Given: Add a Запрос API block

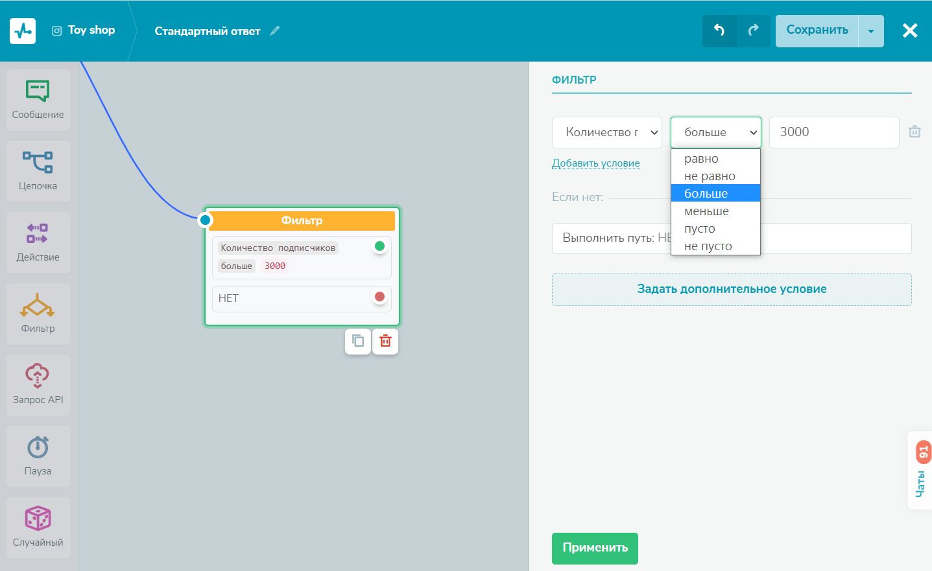Looking at the screenshot, I should pyautogui.click(x=38, y=385).
